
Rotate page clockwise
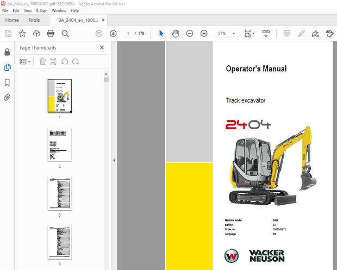point(76,62)
